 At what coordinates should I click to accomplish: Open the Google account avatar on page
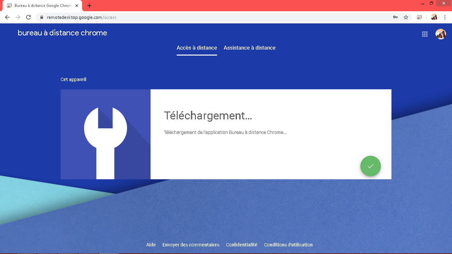(441, 34)
